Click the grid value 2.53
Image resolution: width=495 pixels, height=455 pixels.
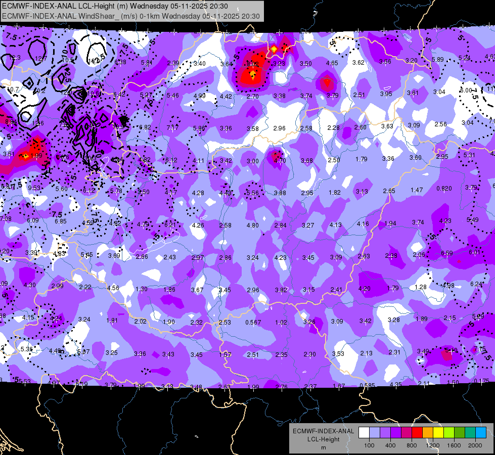(225, 323)
